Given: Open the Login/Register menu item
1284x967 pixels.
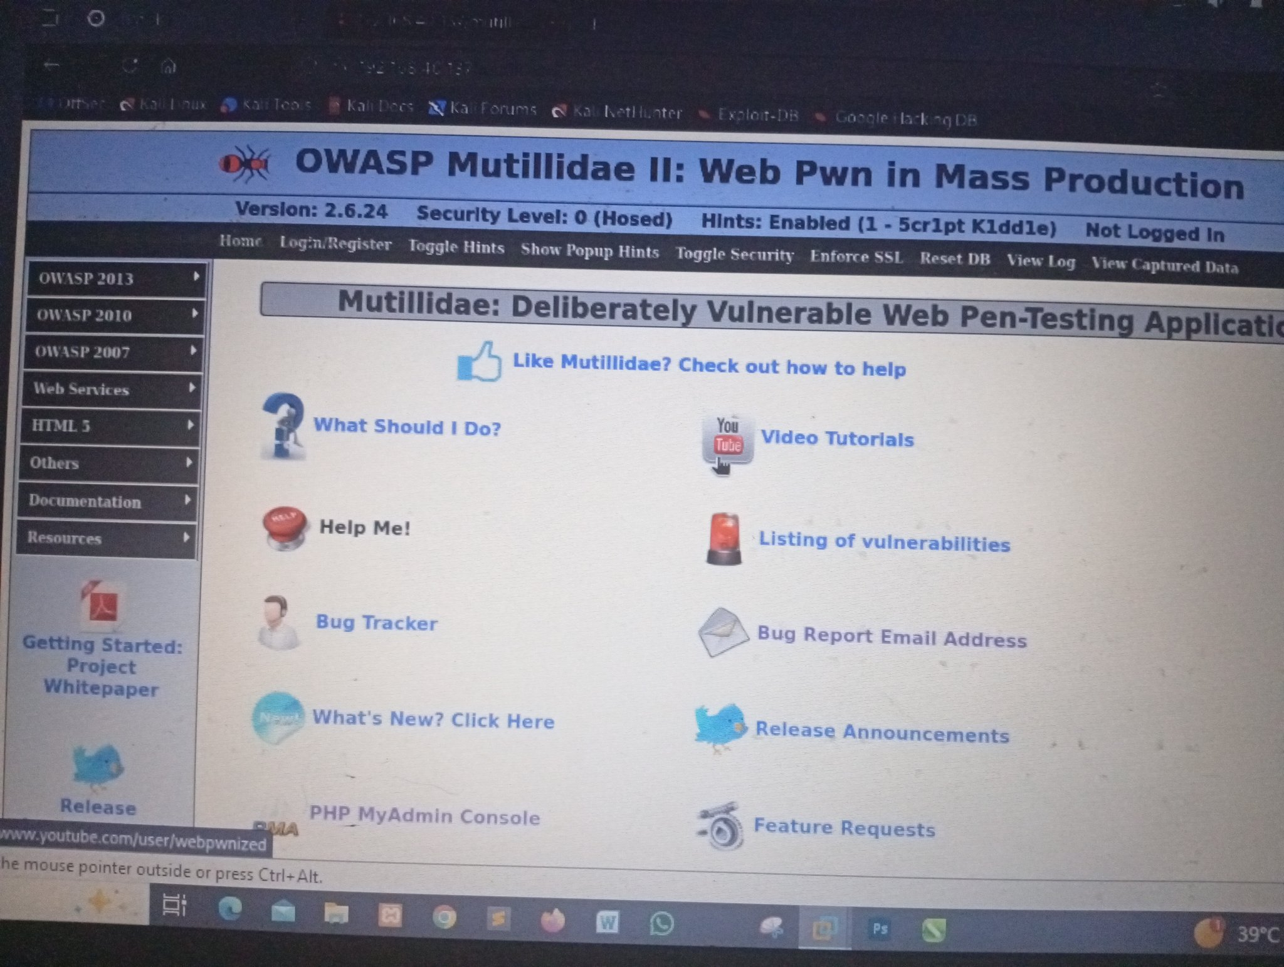Looking at the screenshot, I should pos(335,243).
